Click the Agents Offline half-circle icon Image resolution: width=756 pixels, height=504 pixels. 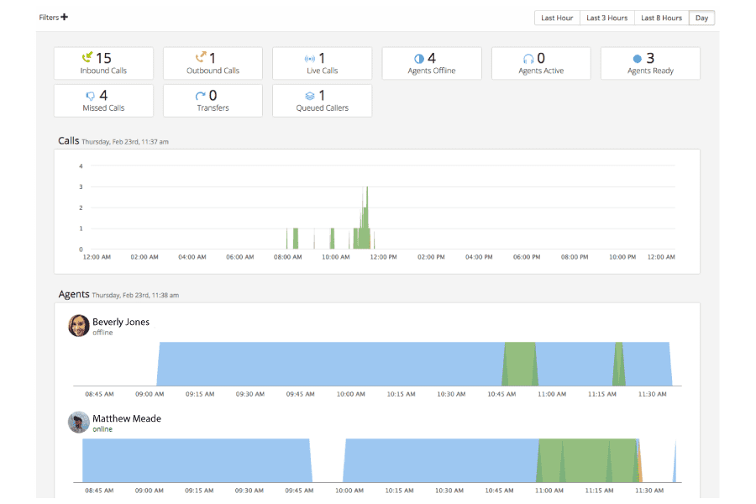pyautogui.click(x=419, y=59)
